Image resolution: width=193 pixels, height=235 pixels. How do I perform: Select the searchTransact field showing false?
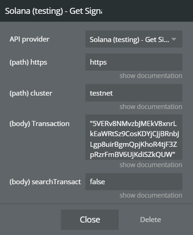(x=134, y=181)
